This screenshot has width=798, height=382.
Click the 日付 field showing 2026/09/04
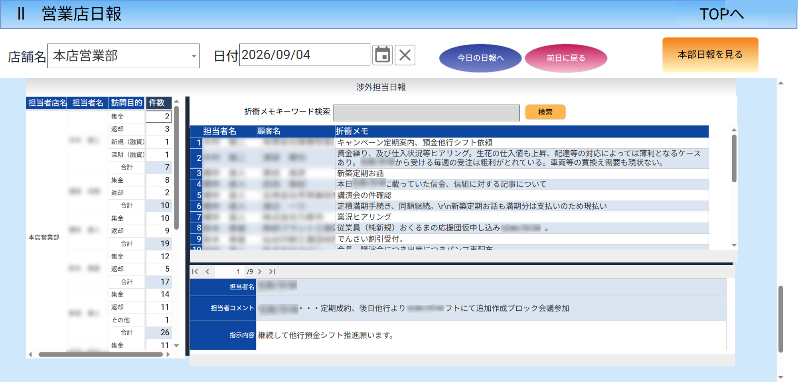(304, 55)
